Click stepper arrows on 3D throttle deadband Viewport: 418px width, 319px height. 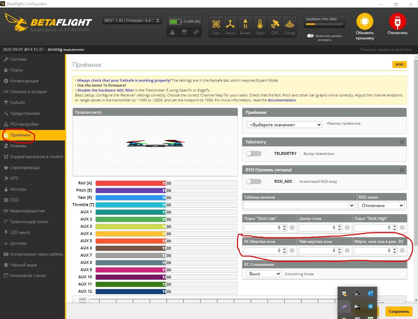(x=394, y=250)
